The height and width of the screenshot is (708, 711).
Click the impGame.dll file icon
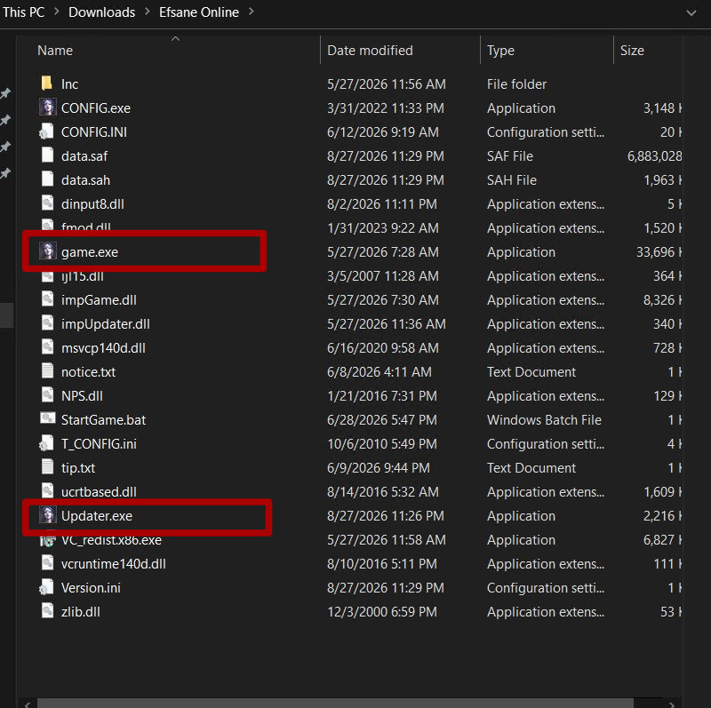point(47,299)
